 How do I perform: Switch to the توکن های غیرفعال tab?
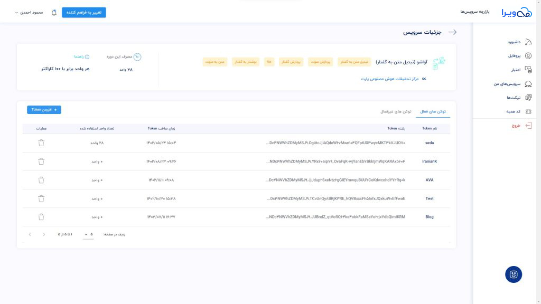coord(396,111)
